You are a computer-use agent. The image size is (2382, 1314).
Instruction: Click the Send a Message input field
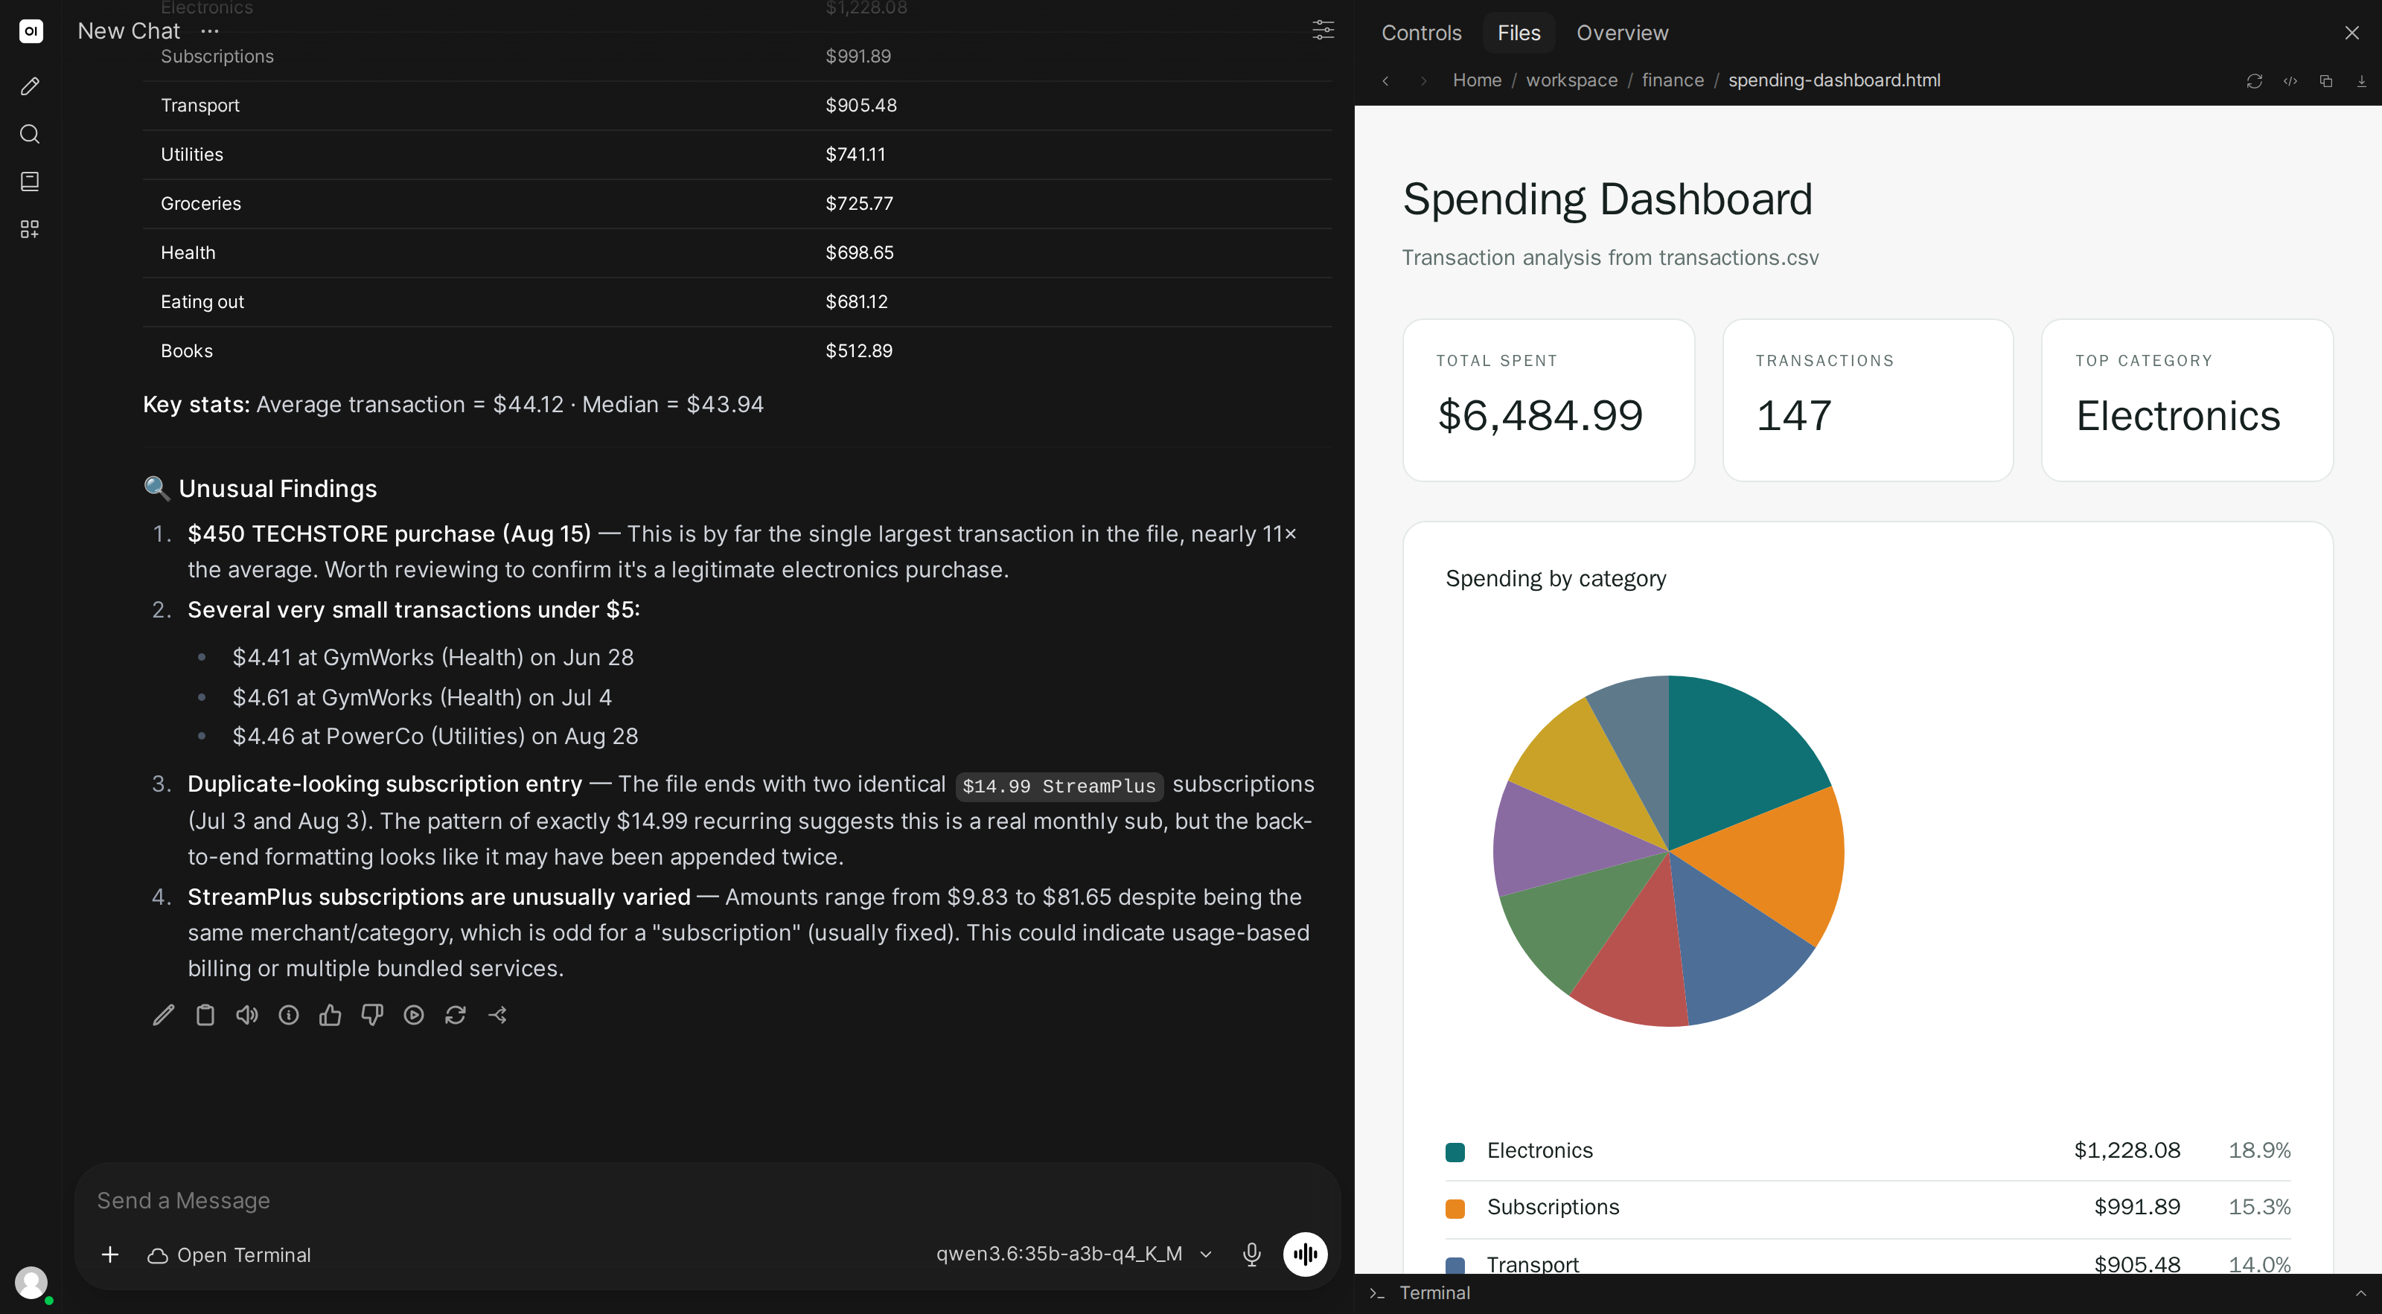pos(707,1200)
